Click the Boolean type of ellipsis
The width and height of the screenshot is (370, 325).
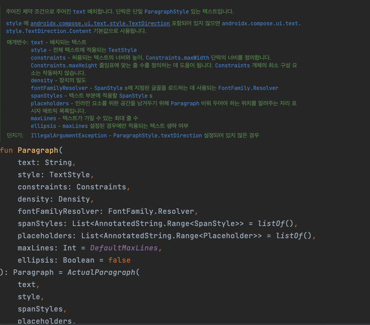(x=79, y=260)
